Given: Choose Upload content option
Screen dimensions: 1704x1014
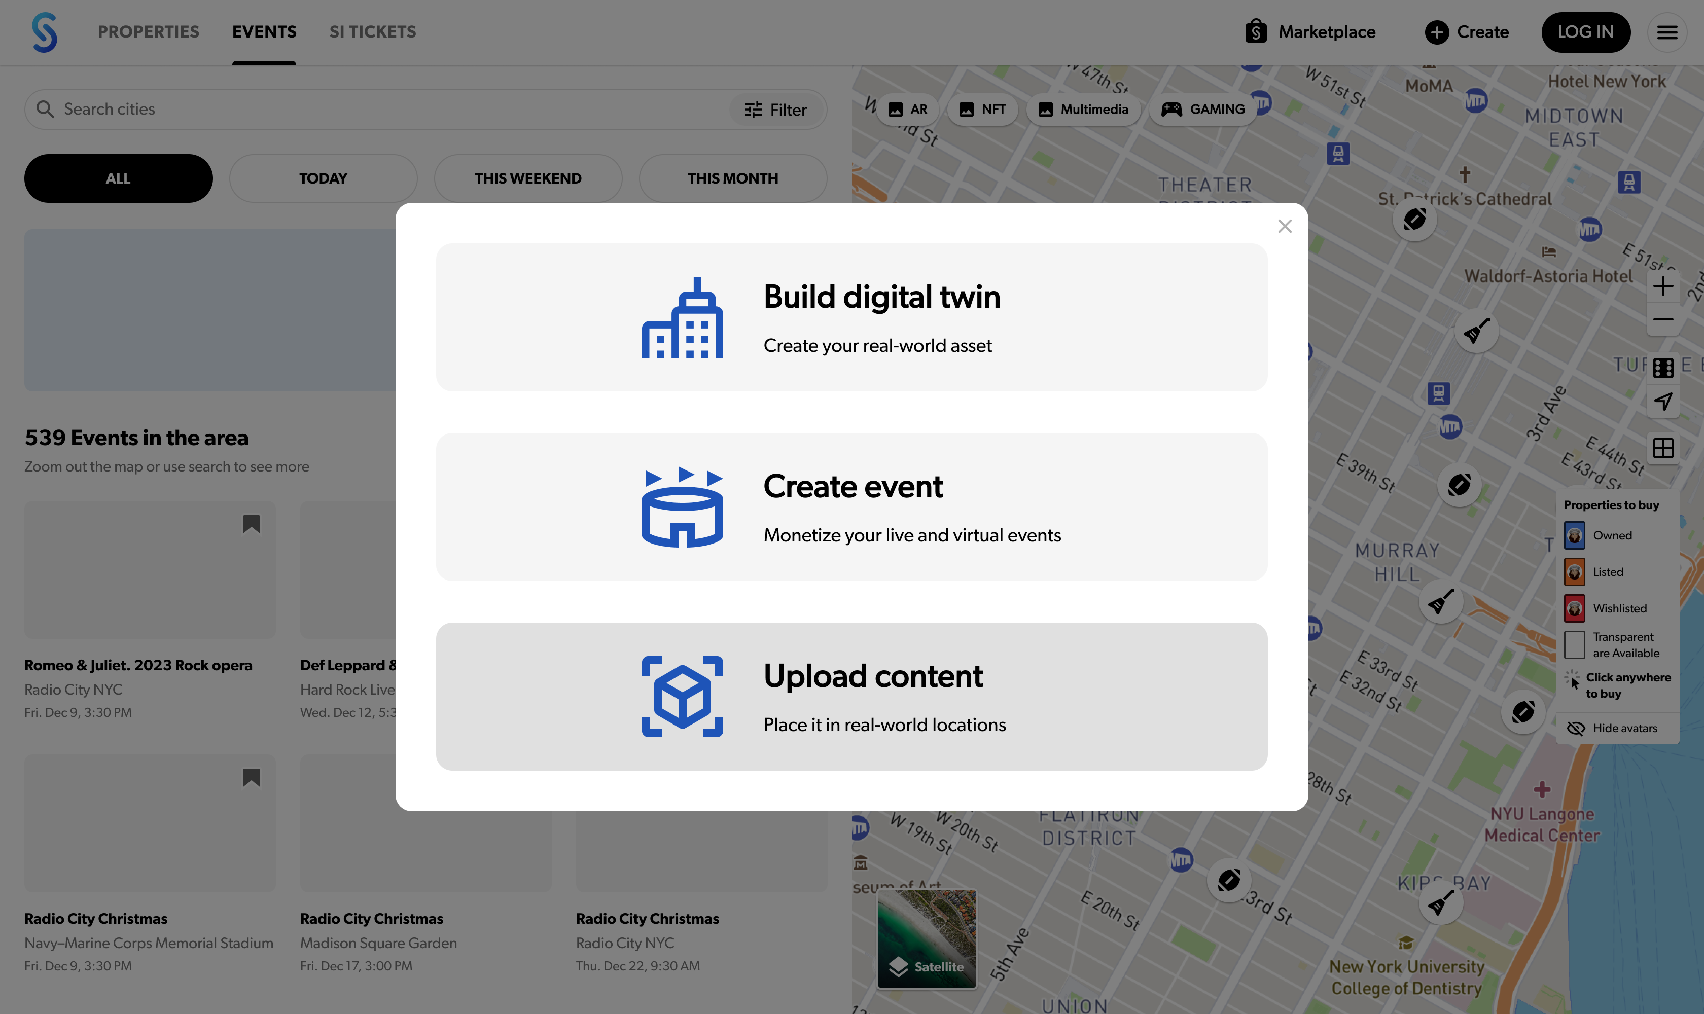Looking at the screenshot, I should click(851, 696).
